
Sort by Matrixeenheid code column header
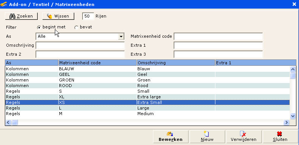(x=98, y=62)
